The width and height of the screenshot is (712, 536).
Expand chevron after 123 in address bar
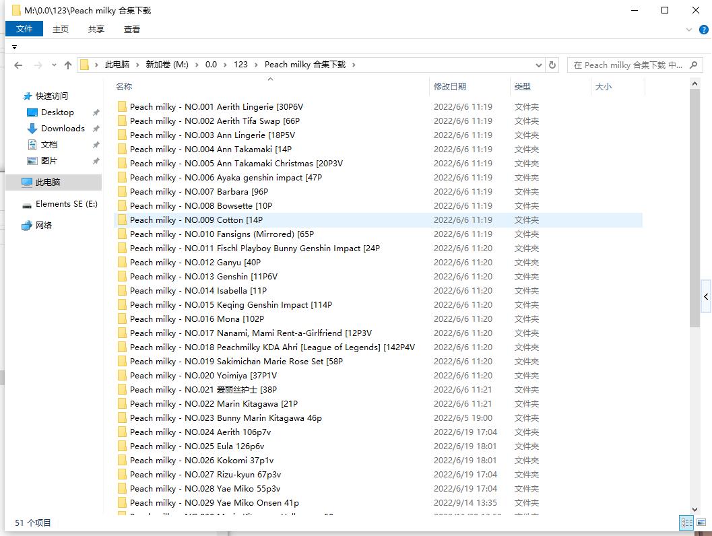[x=256, y=65]
